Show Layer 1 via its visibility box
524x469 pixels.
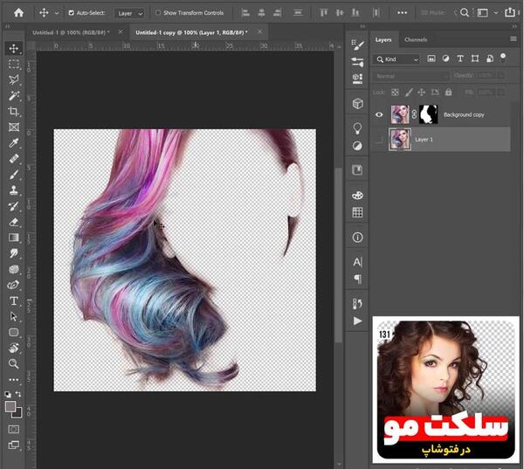tap(379, 140)
